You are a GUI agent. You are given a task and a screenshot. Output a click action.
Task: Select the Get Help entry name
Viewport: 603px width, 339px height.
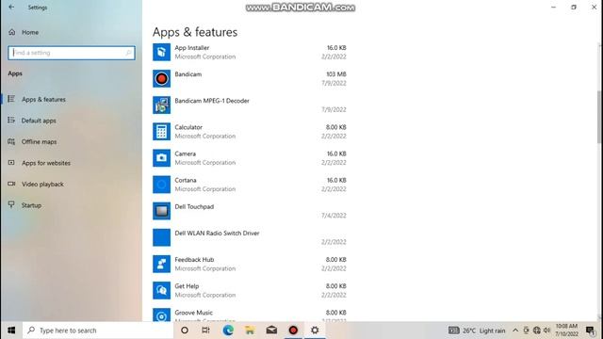pos(187,286)
